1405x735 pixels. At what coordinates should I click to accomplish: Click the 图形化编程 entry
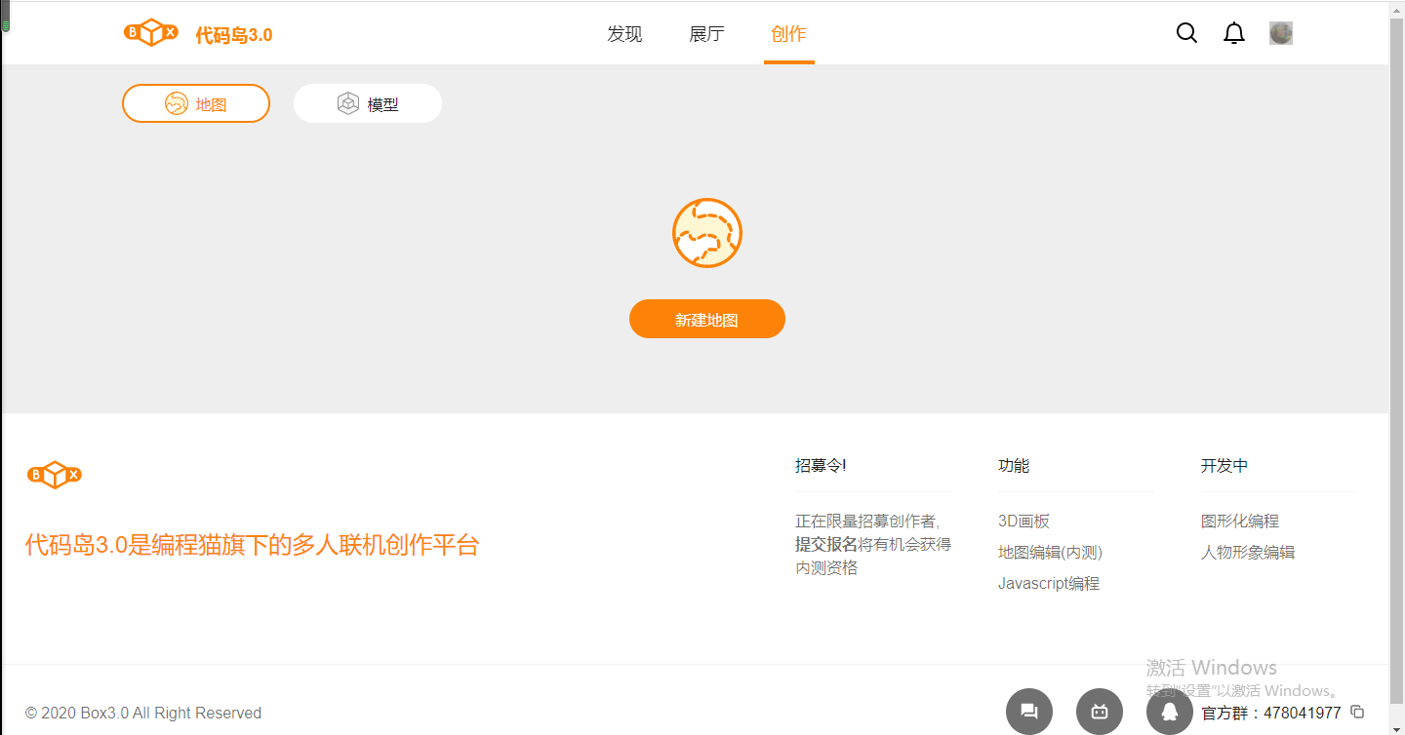pyautogui.click(x=1239, y=522)
